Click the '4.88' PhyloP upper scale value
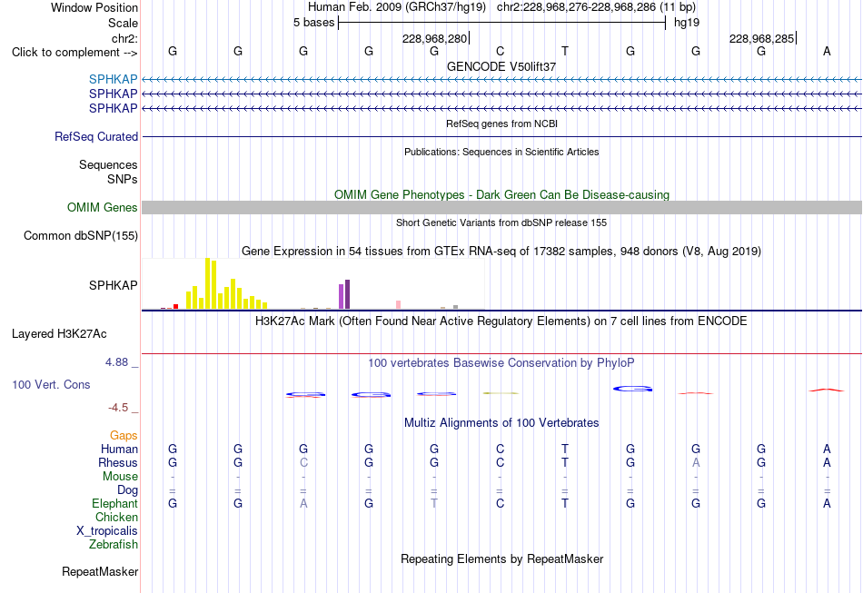Screen dimensions: 863x593 116,362
